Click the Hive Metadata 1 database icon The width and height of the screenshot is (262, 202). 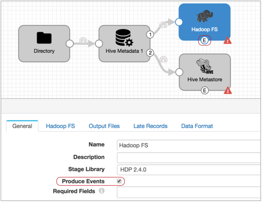coord(124,38)
